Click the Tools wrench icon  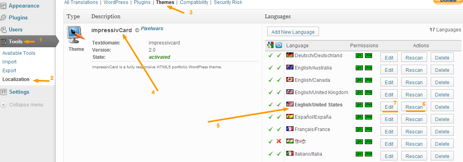4,41
